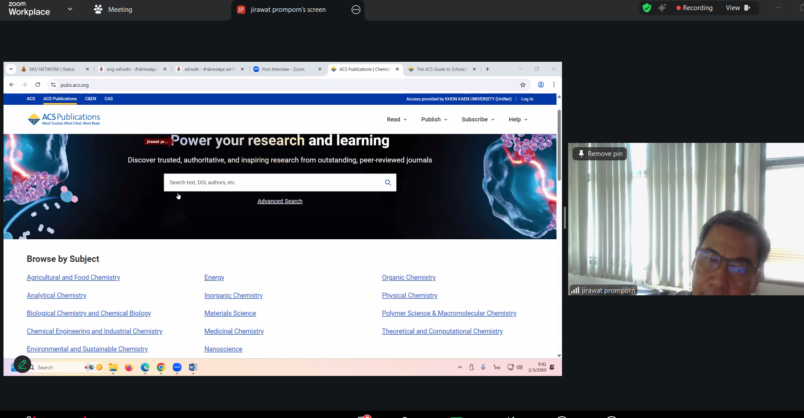
Task: Expand the Read dropdown menu
Action: 397,120
